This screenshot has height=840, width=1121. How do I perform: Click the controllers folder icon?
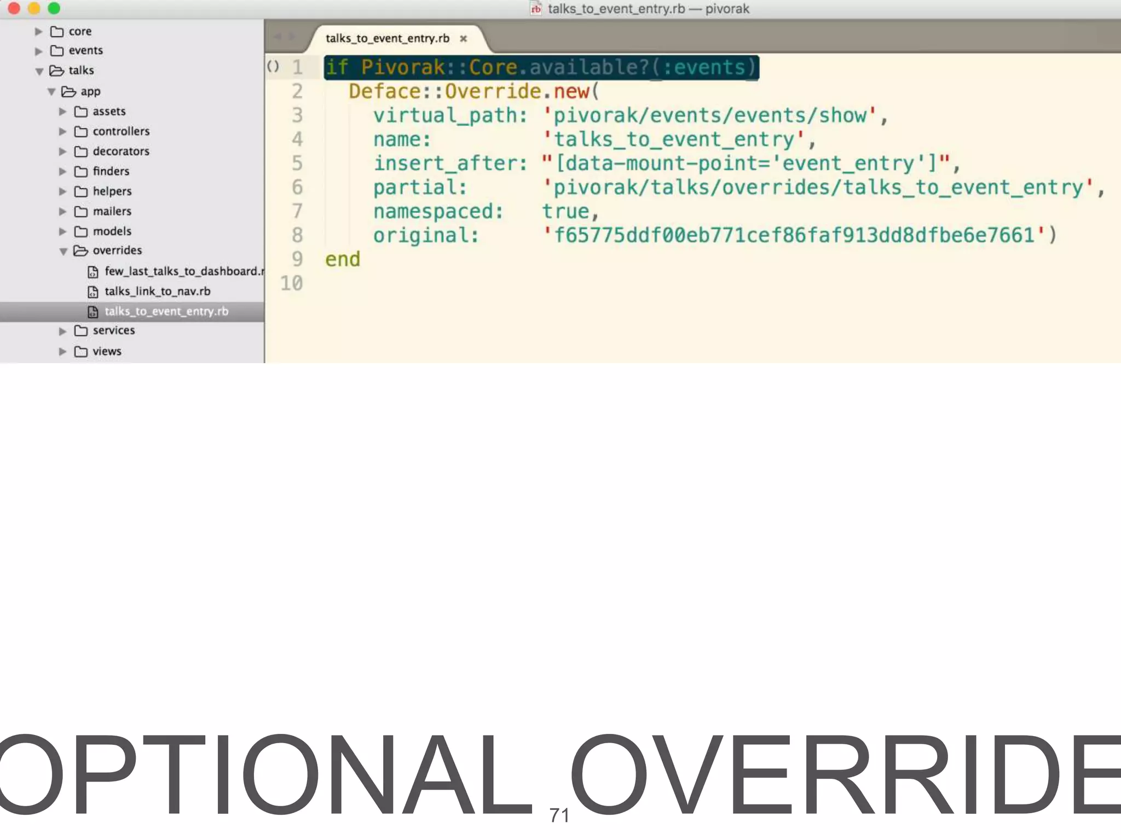[81, 131]
